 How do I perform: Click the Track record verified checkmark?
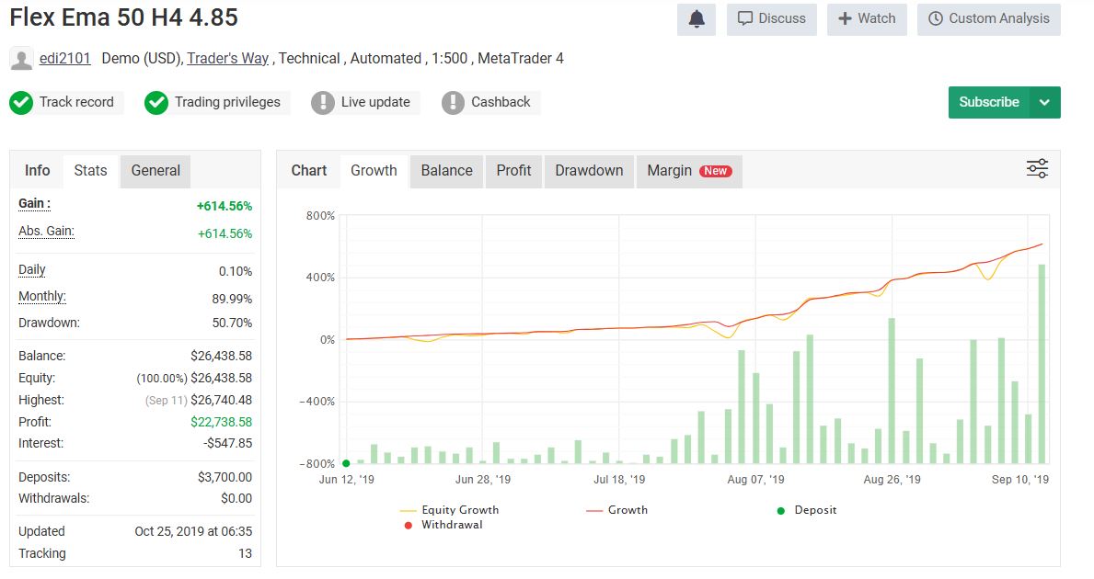pos(20,102)
